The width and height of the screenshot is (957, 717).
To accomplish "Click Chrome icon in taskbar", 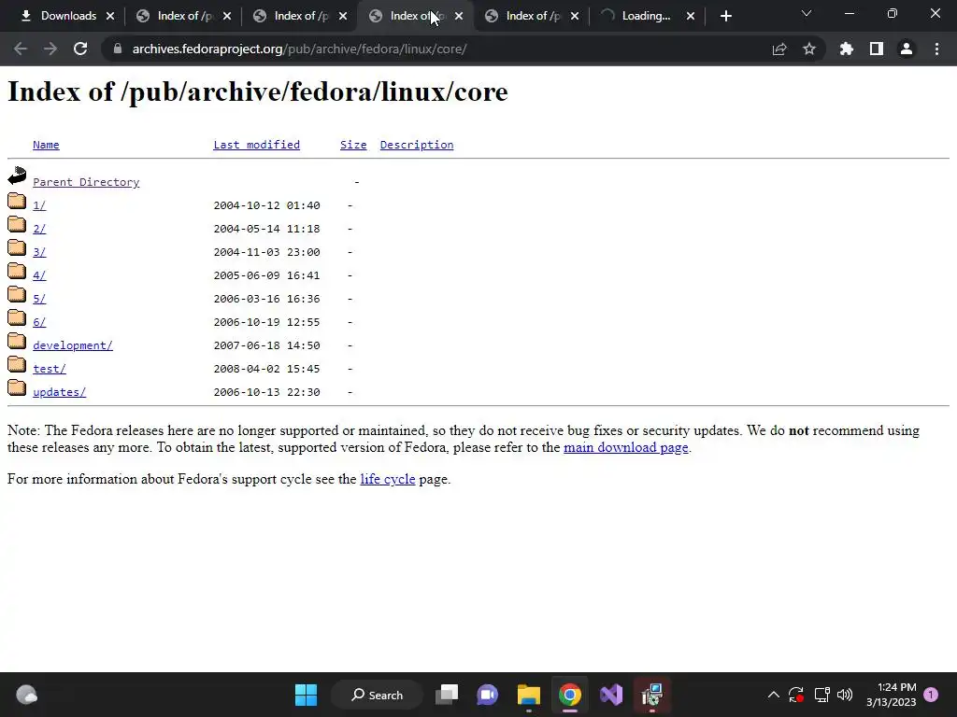I will (x=569, y=695).
